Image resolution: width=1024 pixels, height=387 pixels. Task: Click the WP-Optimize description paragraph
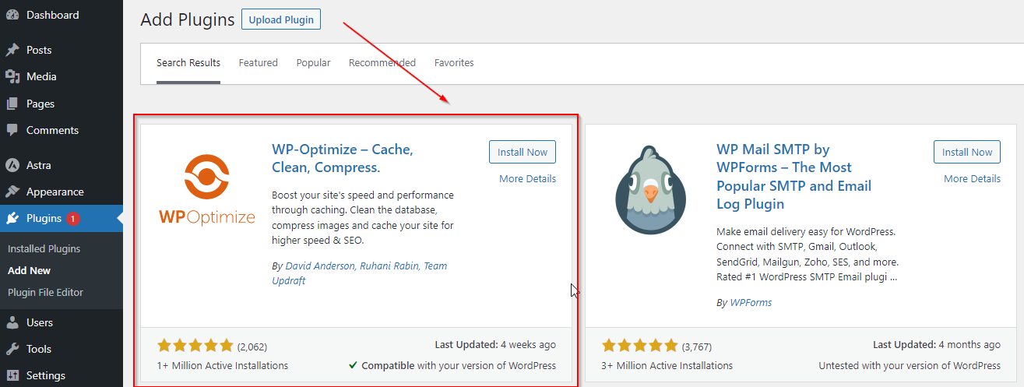[363, 218]
